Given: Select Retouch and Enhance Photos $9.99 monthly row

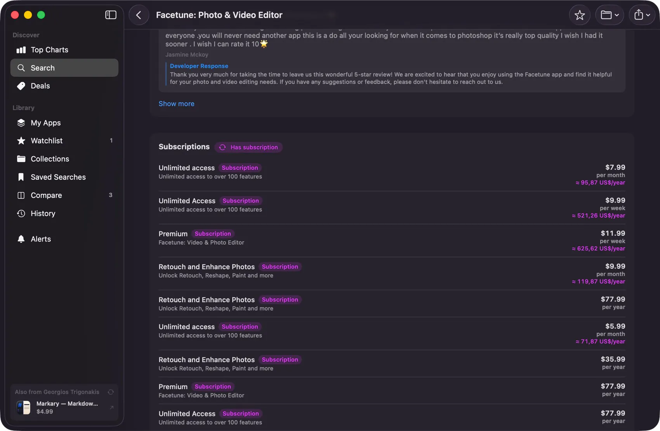Looking at the screenshot, I should tap(392, 274).
